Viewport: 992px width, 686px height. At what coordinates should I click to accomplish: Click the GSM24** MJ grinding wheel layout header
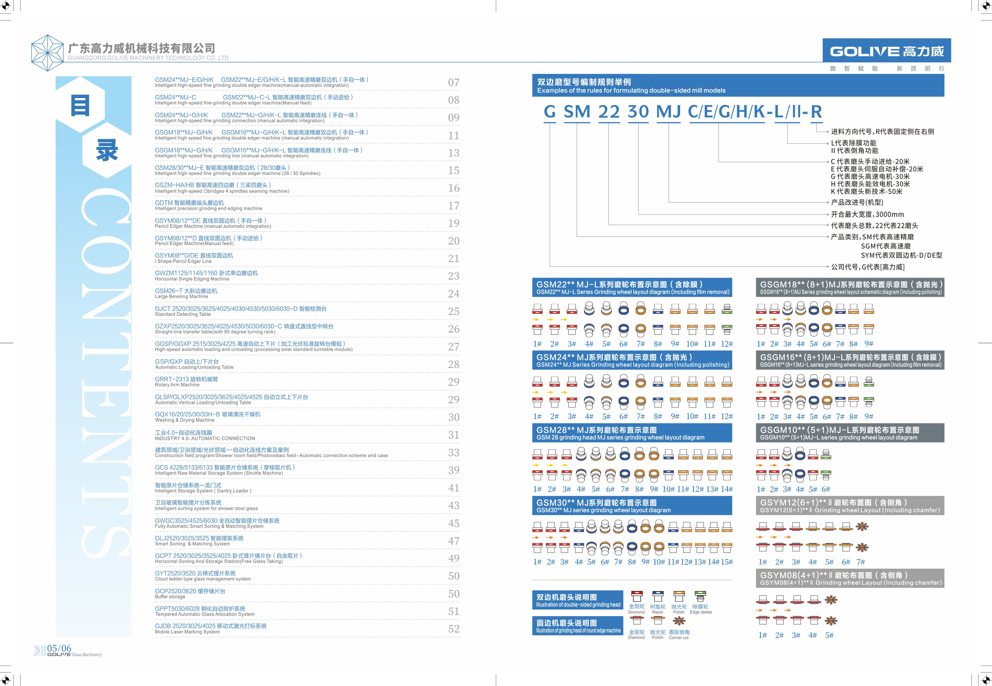(632, 360)
